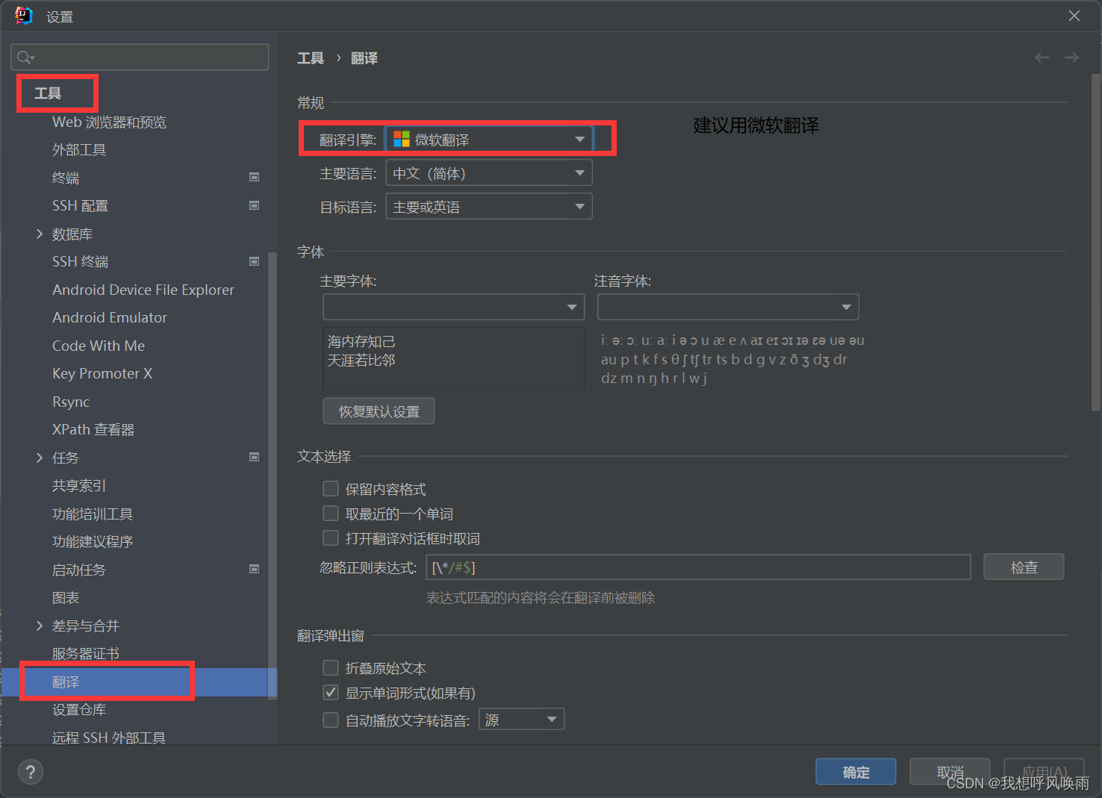Open the 目标语言 dropdown

(x=489, y=207)
